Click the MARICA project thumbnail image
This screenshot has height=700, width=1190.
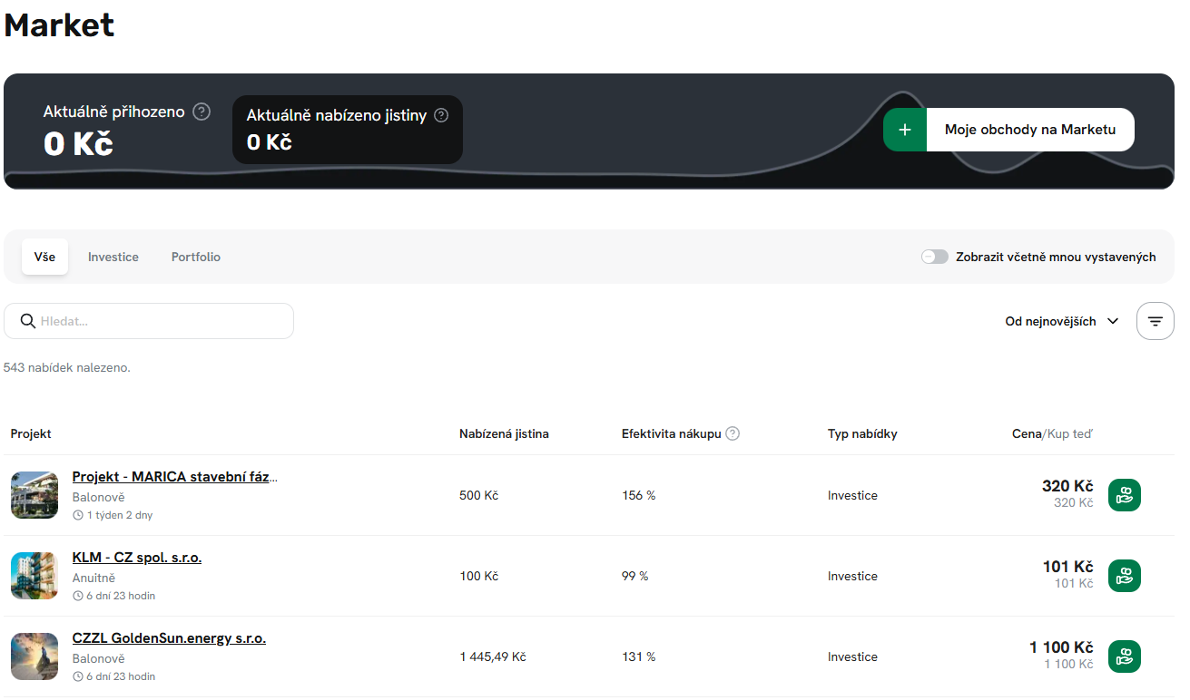[34, 495]
